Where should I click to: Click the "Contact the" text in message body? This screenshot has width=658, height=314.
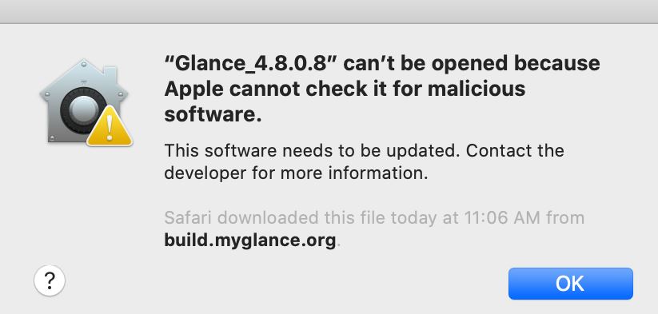point(515,150)
